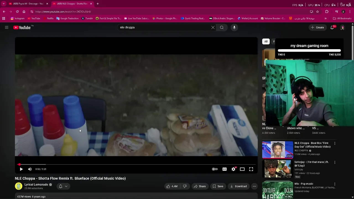The height and width of the screenshot is (199, 354).
Task: Open the Google Traduction bookmark
Action: click(67, 19)
